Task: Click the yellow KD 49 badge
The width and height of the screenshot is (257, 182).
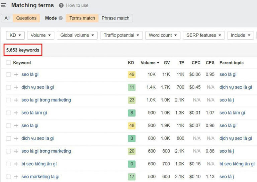Action: click(132, 74)
